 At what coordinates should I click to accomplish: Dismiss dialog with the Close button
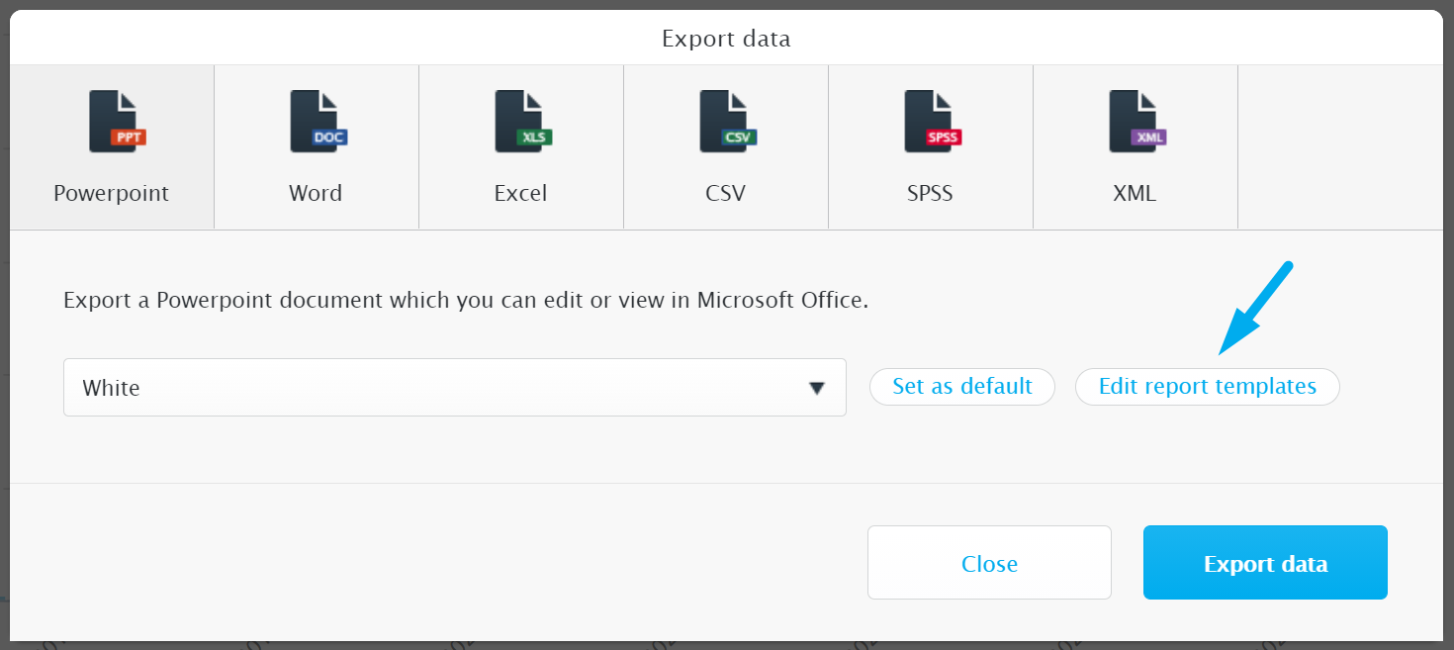[989, 563]
